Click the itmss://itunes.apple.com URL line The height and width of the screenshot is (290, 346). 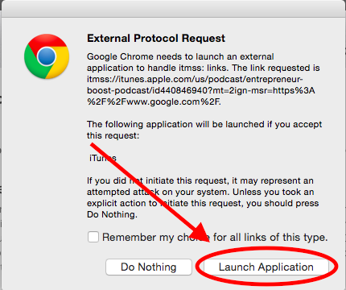[x=195, y=79]
